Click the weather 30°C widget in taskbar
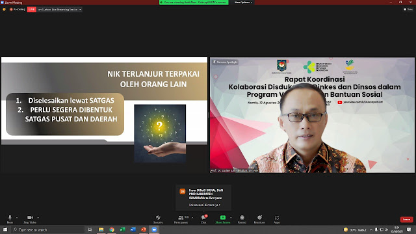 click(355, 229)
